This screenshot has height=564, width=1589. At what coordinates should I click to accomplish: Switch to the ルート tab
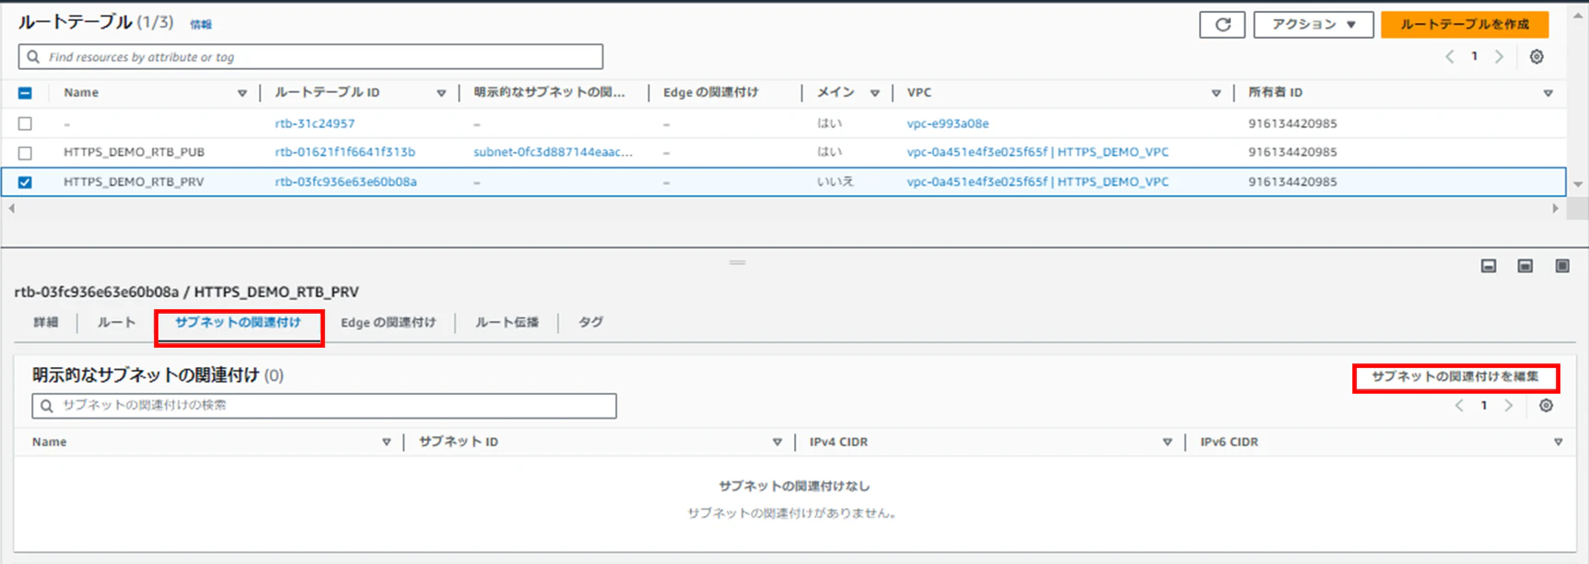coord(117,323)
